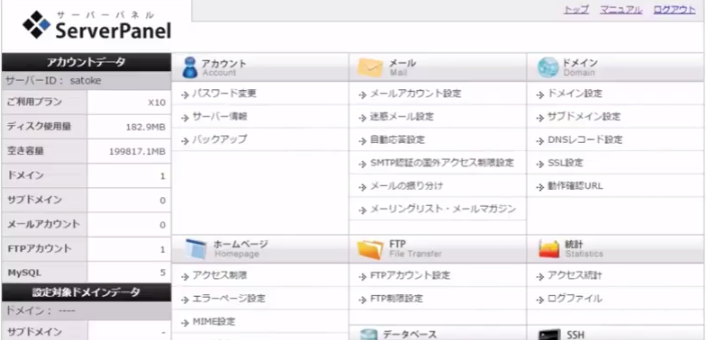
Task: Open エラーページ設定
Action: pos(229,299)
